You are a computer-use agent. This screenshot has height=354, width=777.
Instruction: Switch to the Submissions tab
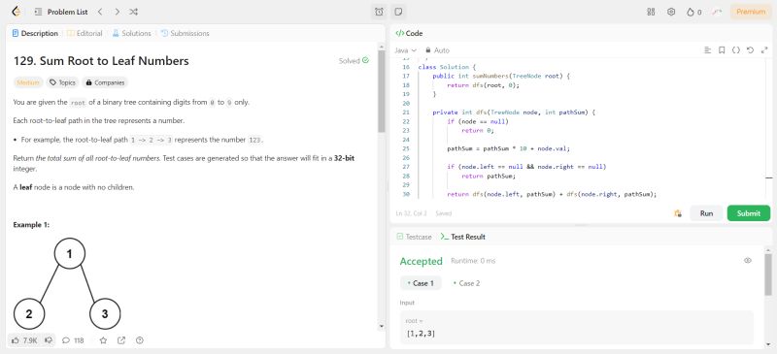pyautogui.click(x=185, y=33)
